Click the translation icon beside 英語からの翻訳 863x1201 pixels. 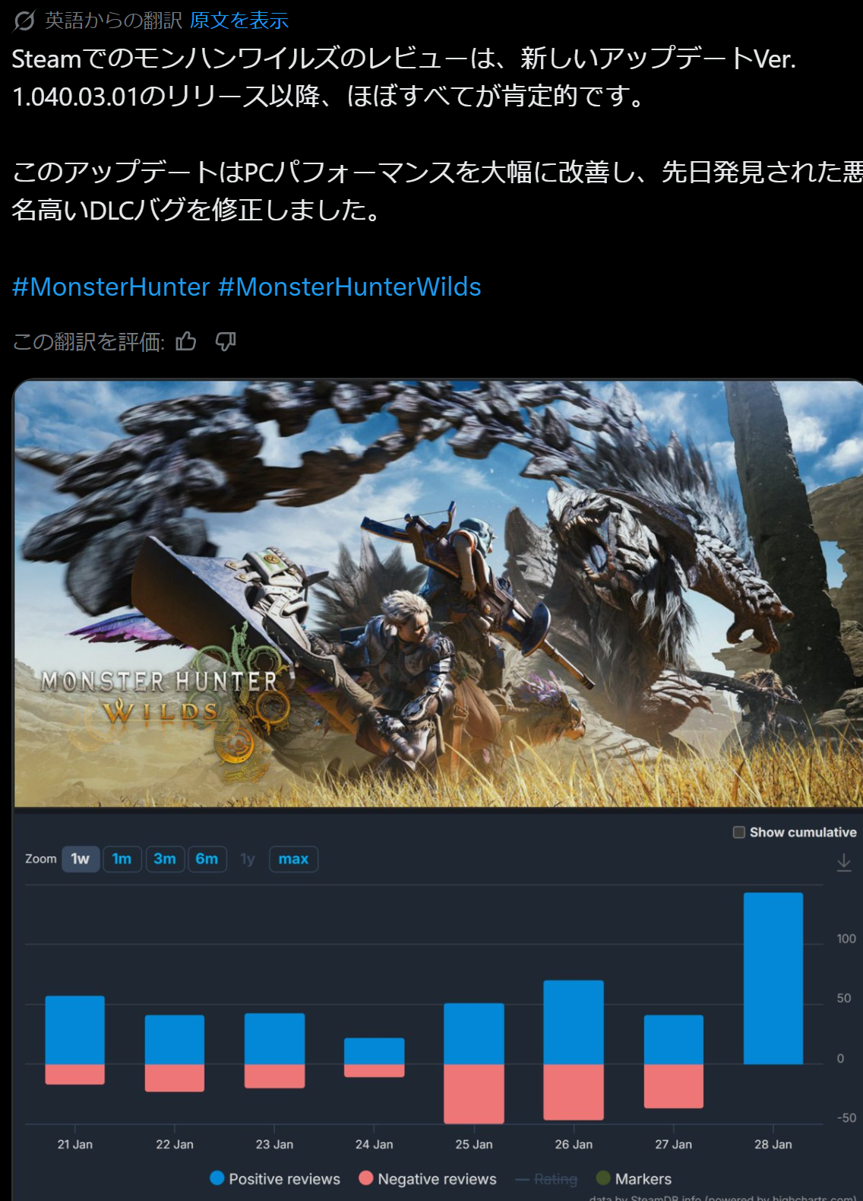click(24, 21)
